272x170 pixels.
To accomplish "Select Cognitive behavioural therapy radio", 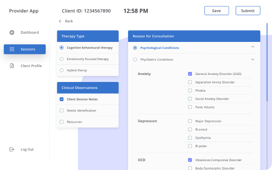I will click(61, 48).
